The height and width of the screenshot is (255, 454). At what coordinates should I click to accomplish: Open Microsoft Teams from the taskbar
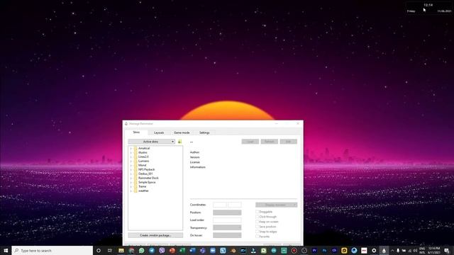tap(202, 250)
